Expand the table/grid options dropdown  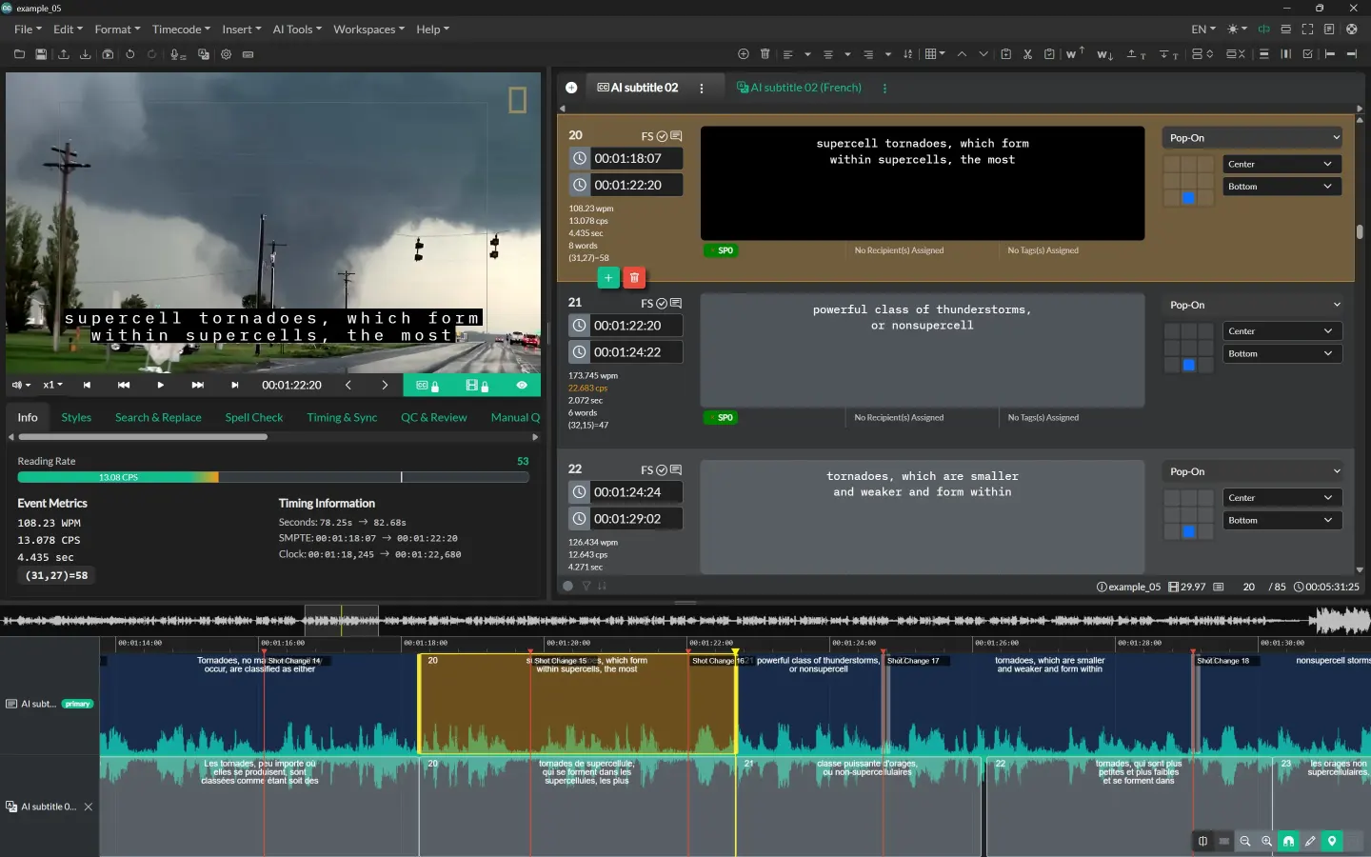click(935, 54)
